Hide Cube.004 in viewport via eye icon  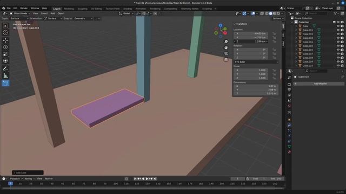pyautogui.click(x=338, y=42)
